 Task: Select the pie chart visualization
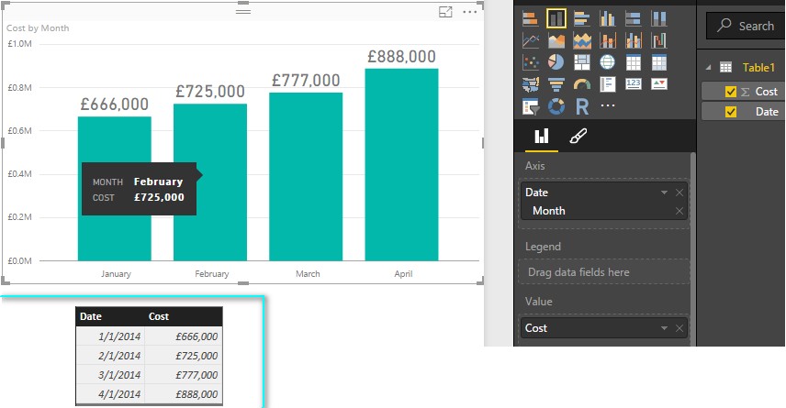[556, 62]
